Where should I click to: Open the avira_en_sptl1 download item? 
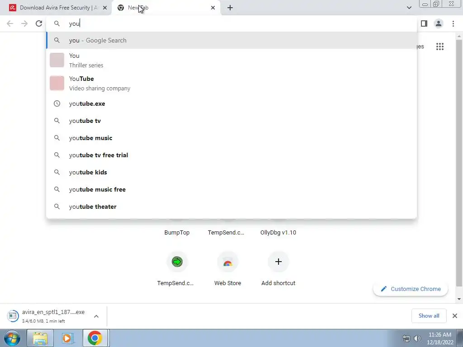tap(53, 316)
